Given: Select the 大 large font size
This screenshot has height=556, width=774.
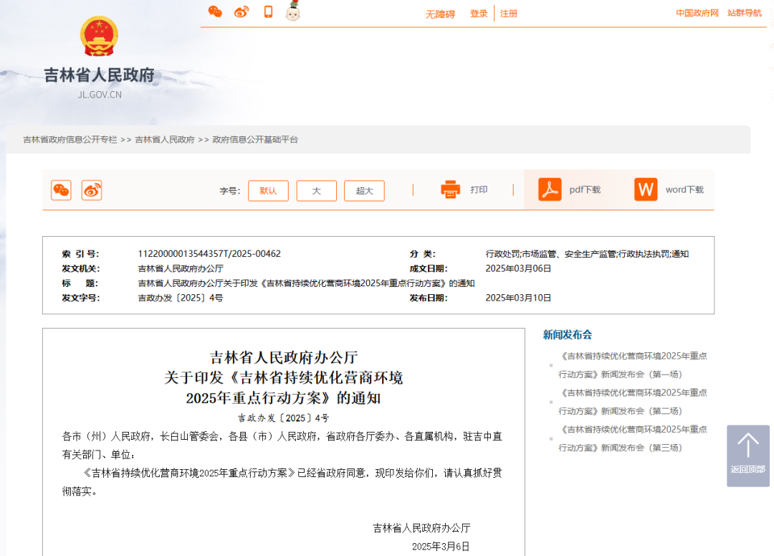Looking at the screenshot, I should pos(316,190).
